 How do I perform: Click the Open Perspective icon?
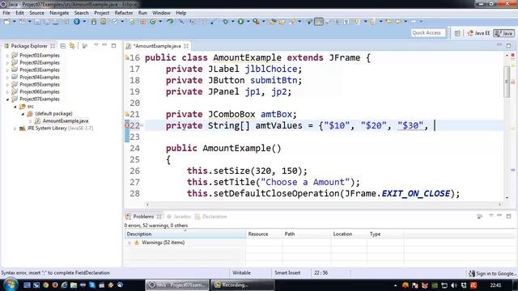click(x=457, y=33)
